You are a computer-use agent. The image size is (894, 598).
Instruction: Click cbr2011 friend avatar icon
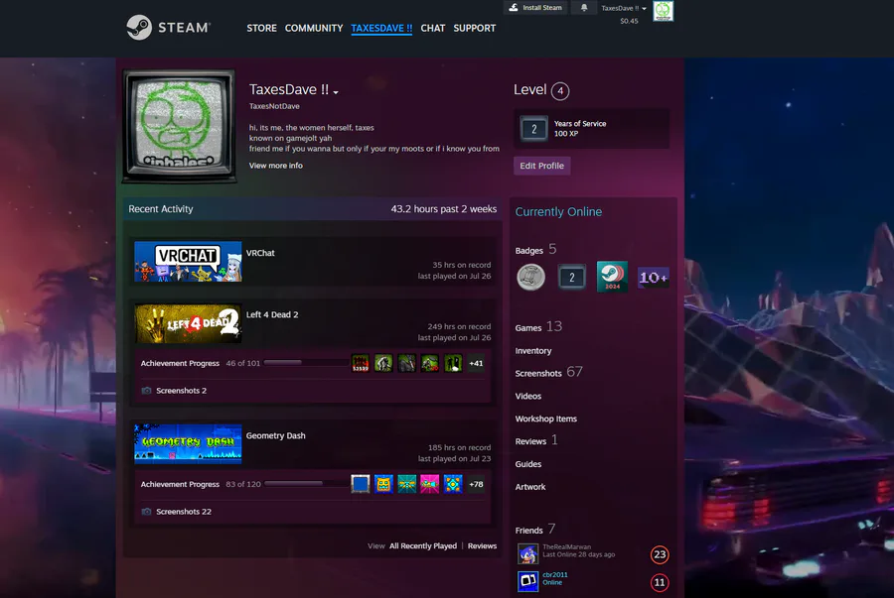(x=528, y=581)
